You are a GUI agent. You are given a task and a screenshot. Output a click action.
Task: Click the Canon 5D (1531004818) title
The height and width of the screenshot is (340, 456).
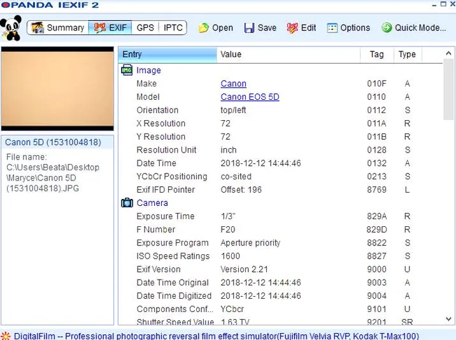53,142
